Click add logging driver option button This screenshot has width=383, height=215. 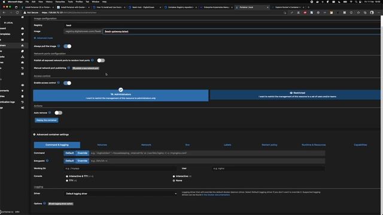pos(60,204)
